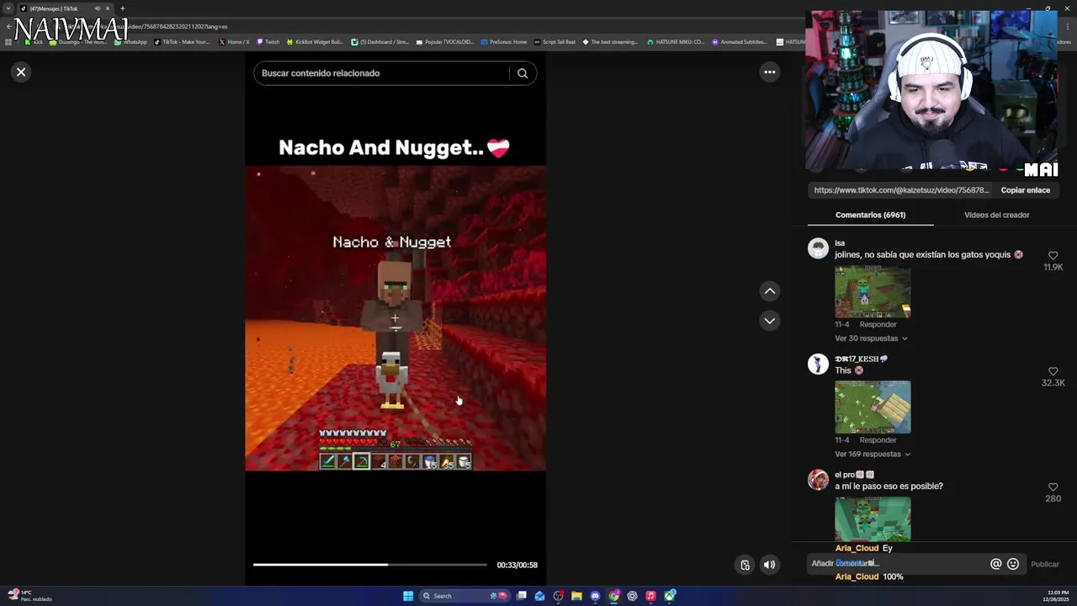Open the Mail app from the taskbar

coord(539,596)
